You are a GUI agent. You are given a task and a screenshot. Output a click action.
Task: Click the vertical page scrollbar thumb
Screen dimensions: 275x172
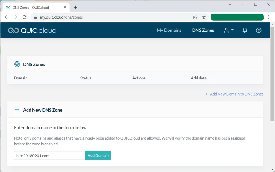pos(272,74)
